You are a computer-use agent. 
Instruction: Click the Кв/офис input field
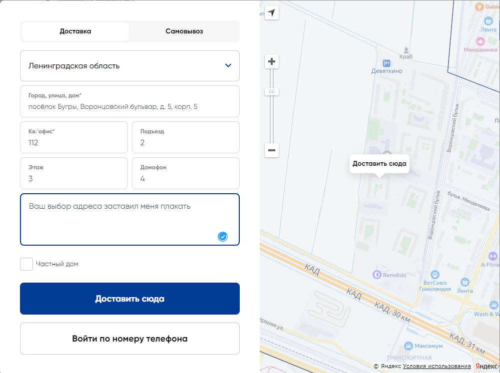[x=73, y=137]
